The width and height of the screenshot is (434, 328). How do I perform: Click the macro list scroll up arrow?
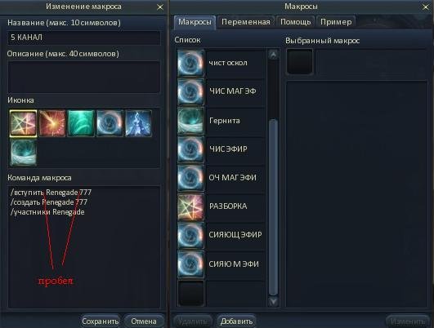click(273, 55)
